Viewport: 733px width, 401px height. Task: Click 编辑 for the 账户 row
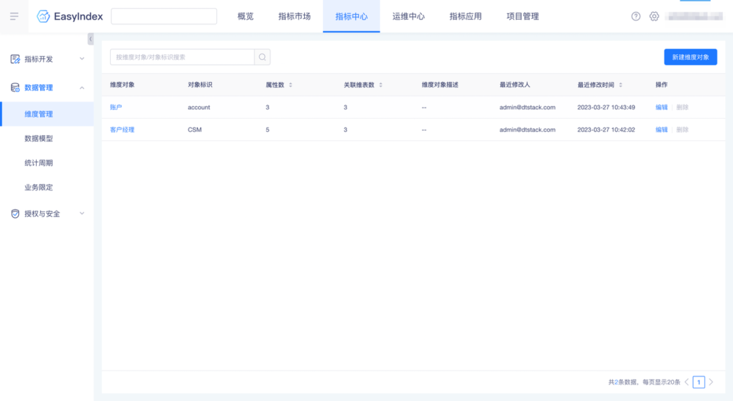click(661, 107)
